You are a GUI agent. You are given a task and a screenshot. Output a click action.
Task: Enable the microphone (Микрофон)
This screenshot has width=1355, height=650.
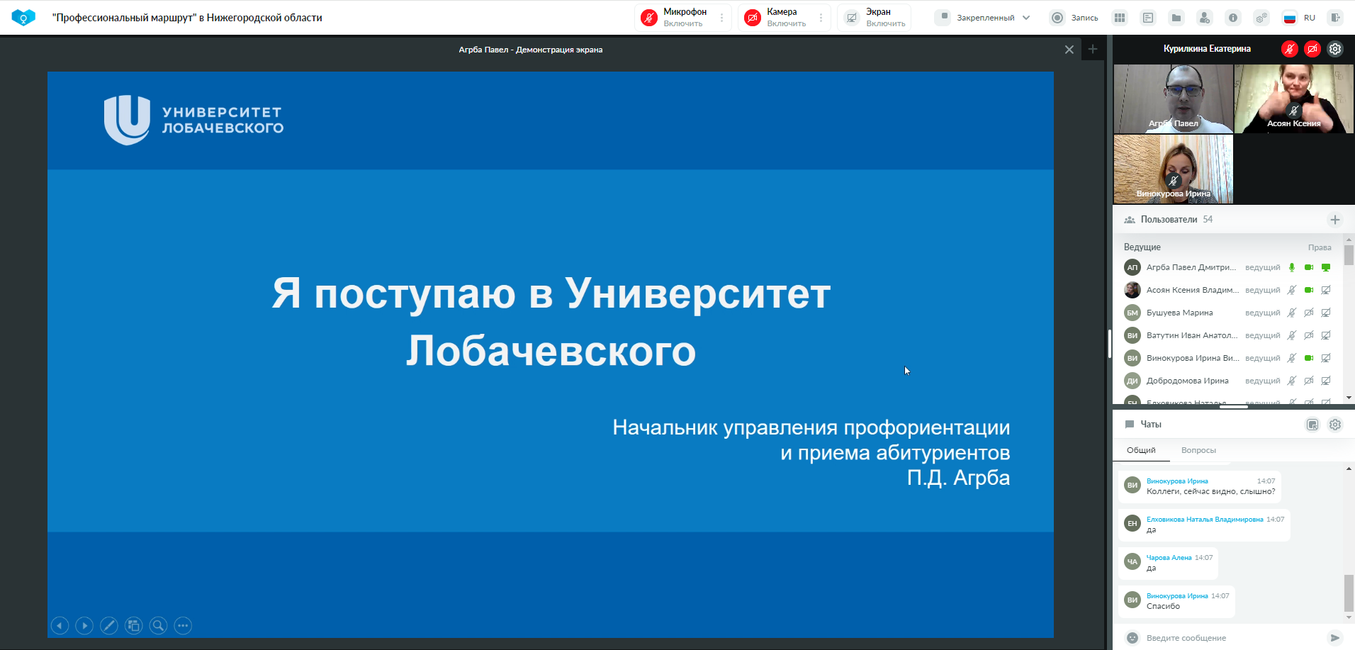[x=673, y=18]
